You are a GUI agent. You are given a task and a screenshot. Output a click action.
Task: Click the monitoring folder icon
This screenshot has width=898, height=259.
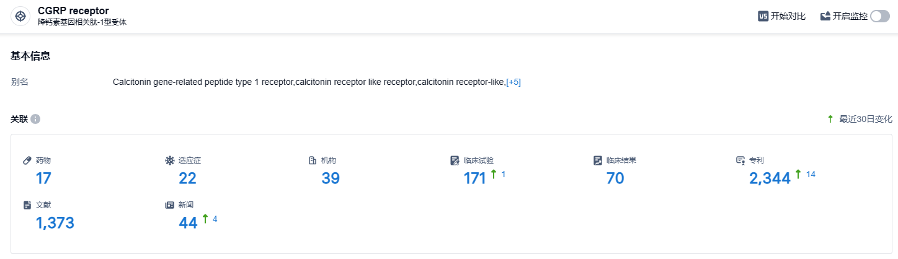pos(825,16)
